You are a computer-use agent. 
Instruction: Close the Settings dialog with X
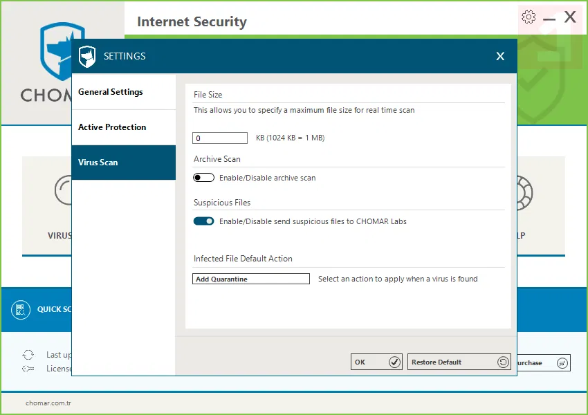500,57
